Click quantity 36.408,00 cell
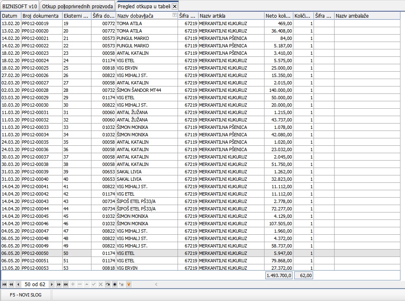 (279, 31)
